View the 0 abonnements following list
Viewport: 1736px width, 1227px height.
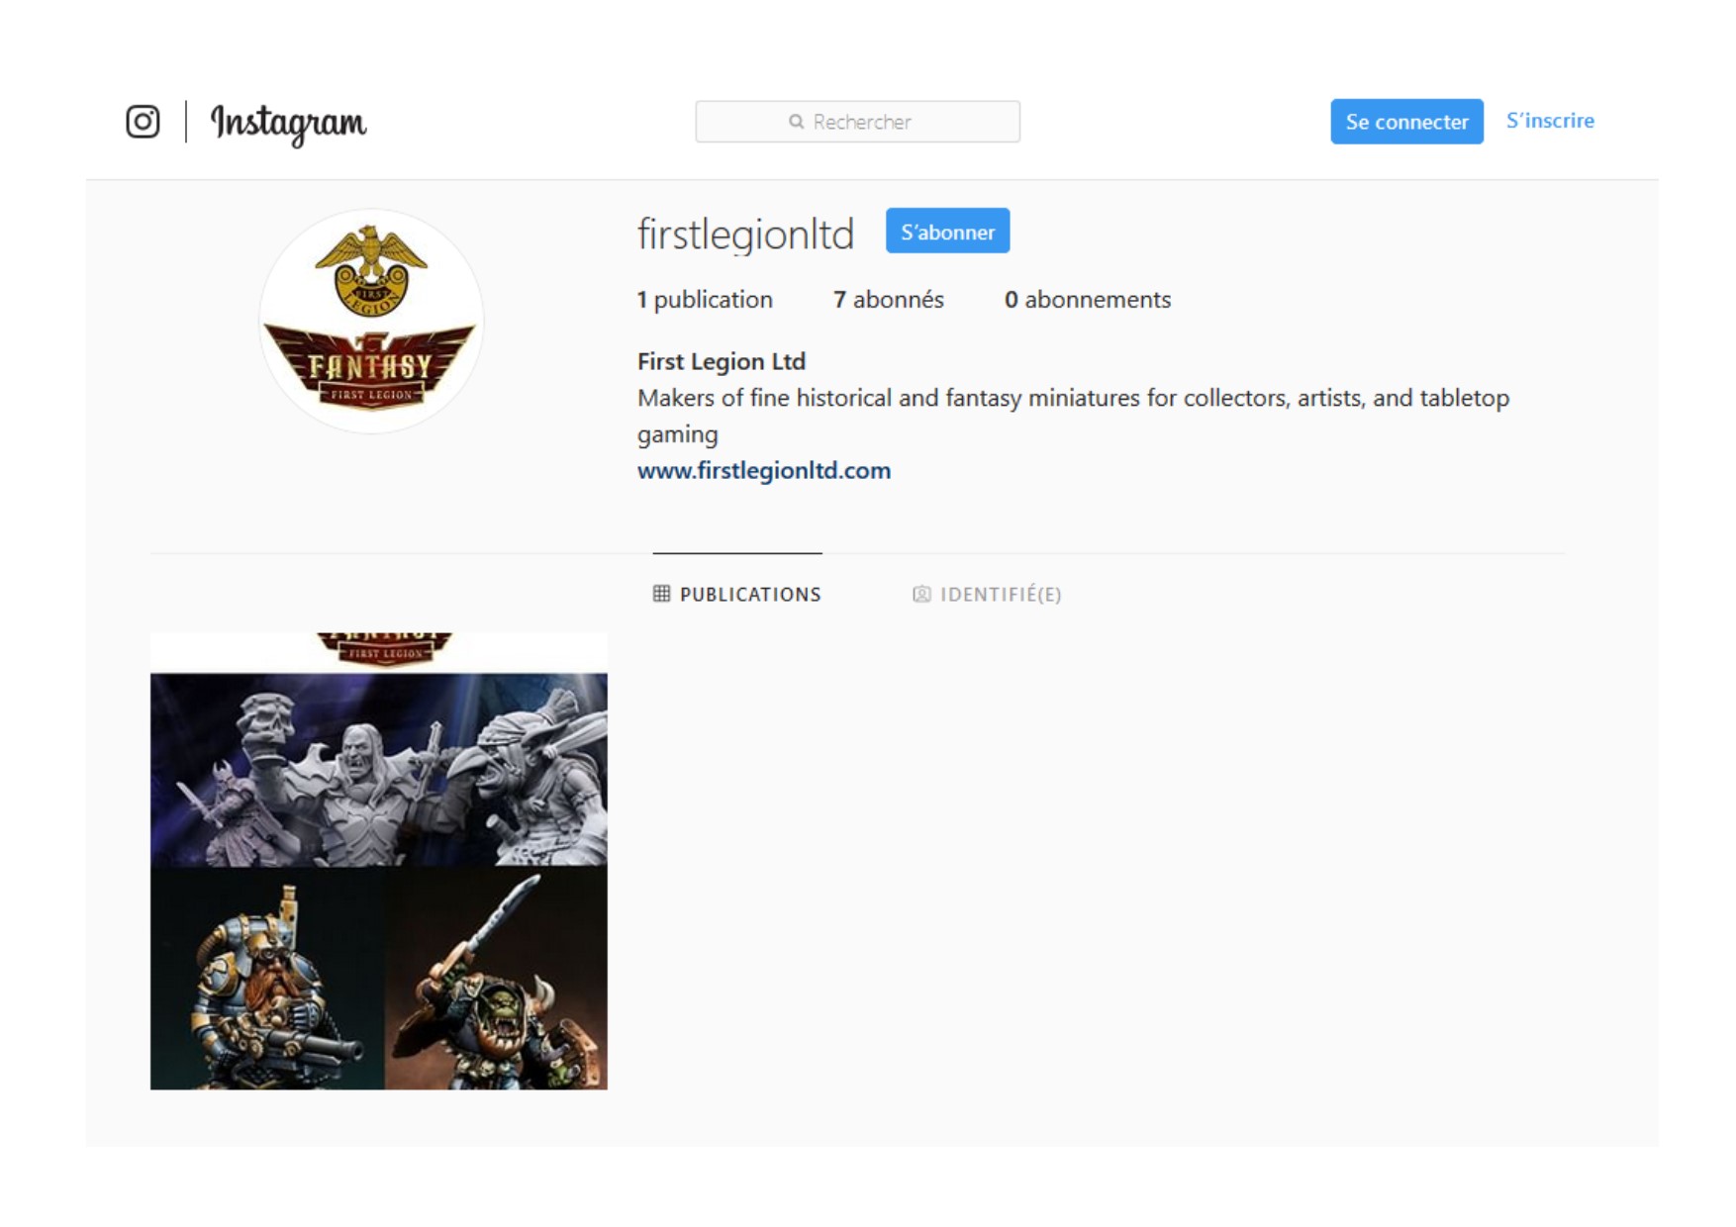tap(1088, 300)
